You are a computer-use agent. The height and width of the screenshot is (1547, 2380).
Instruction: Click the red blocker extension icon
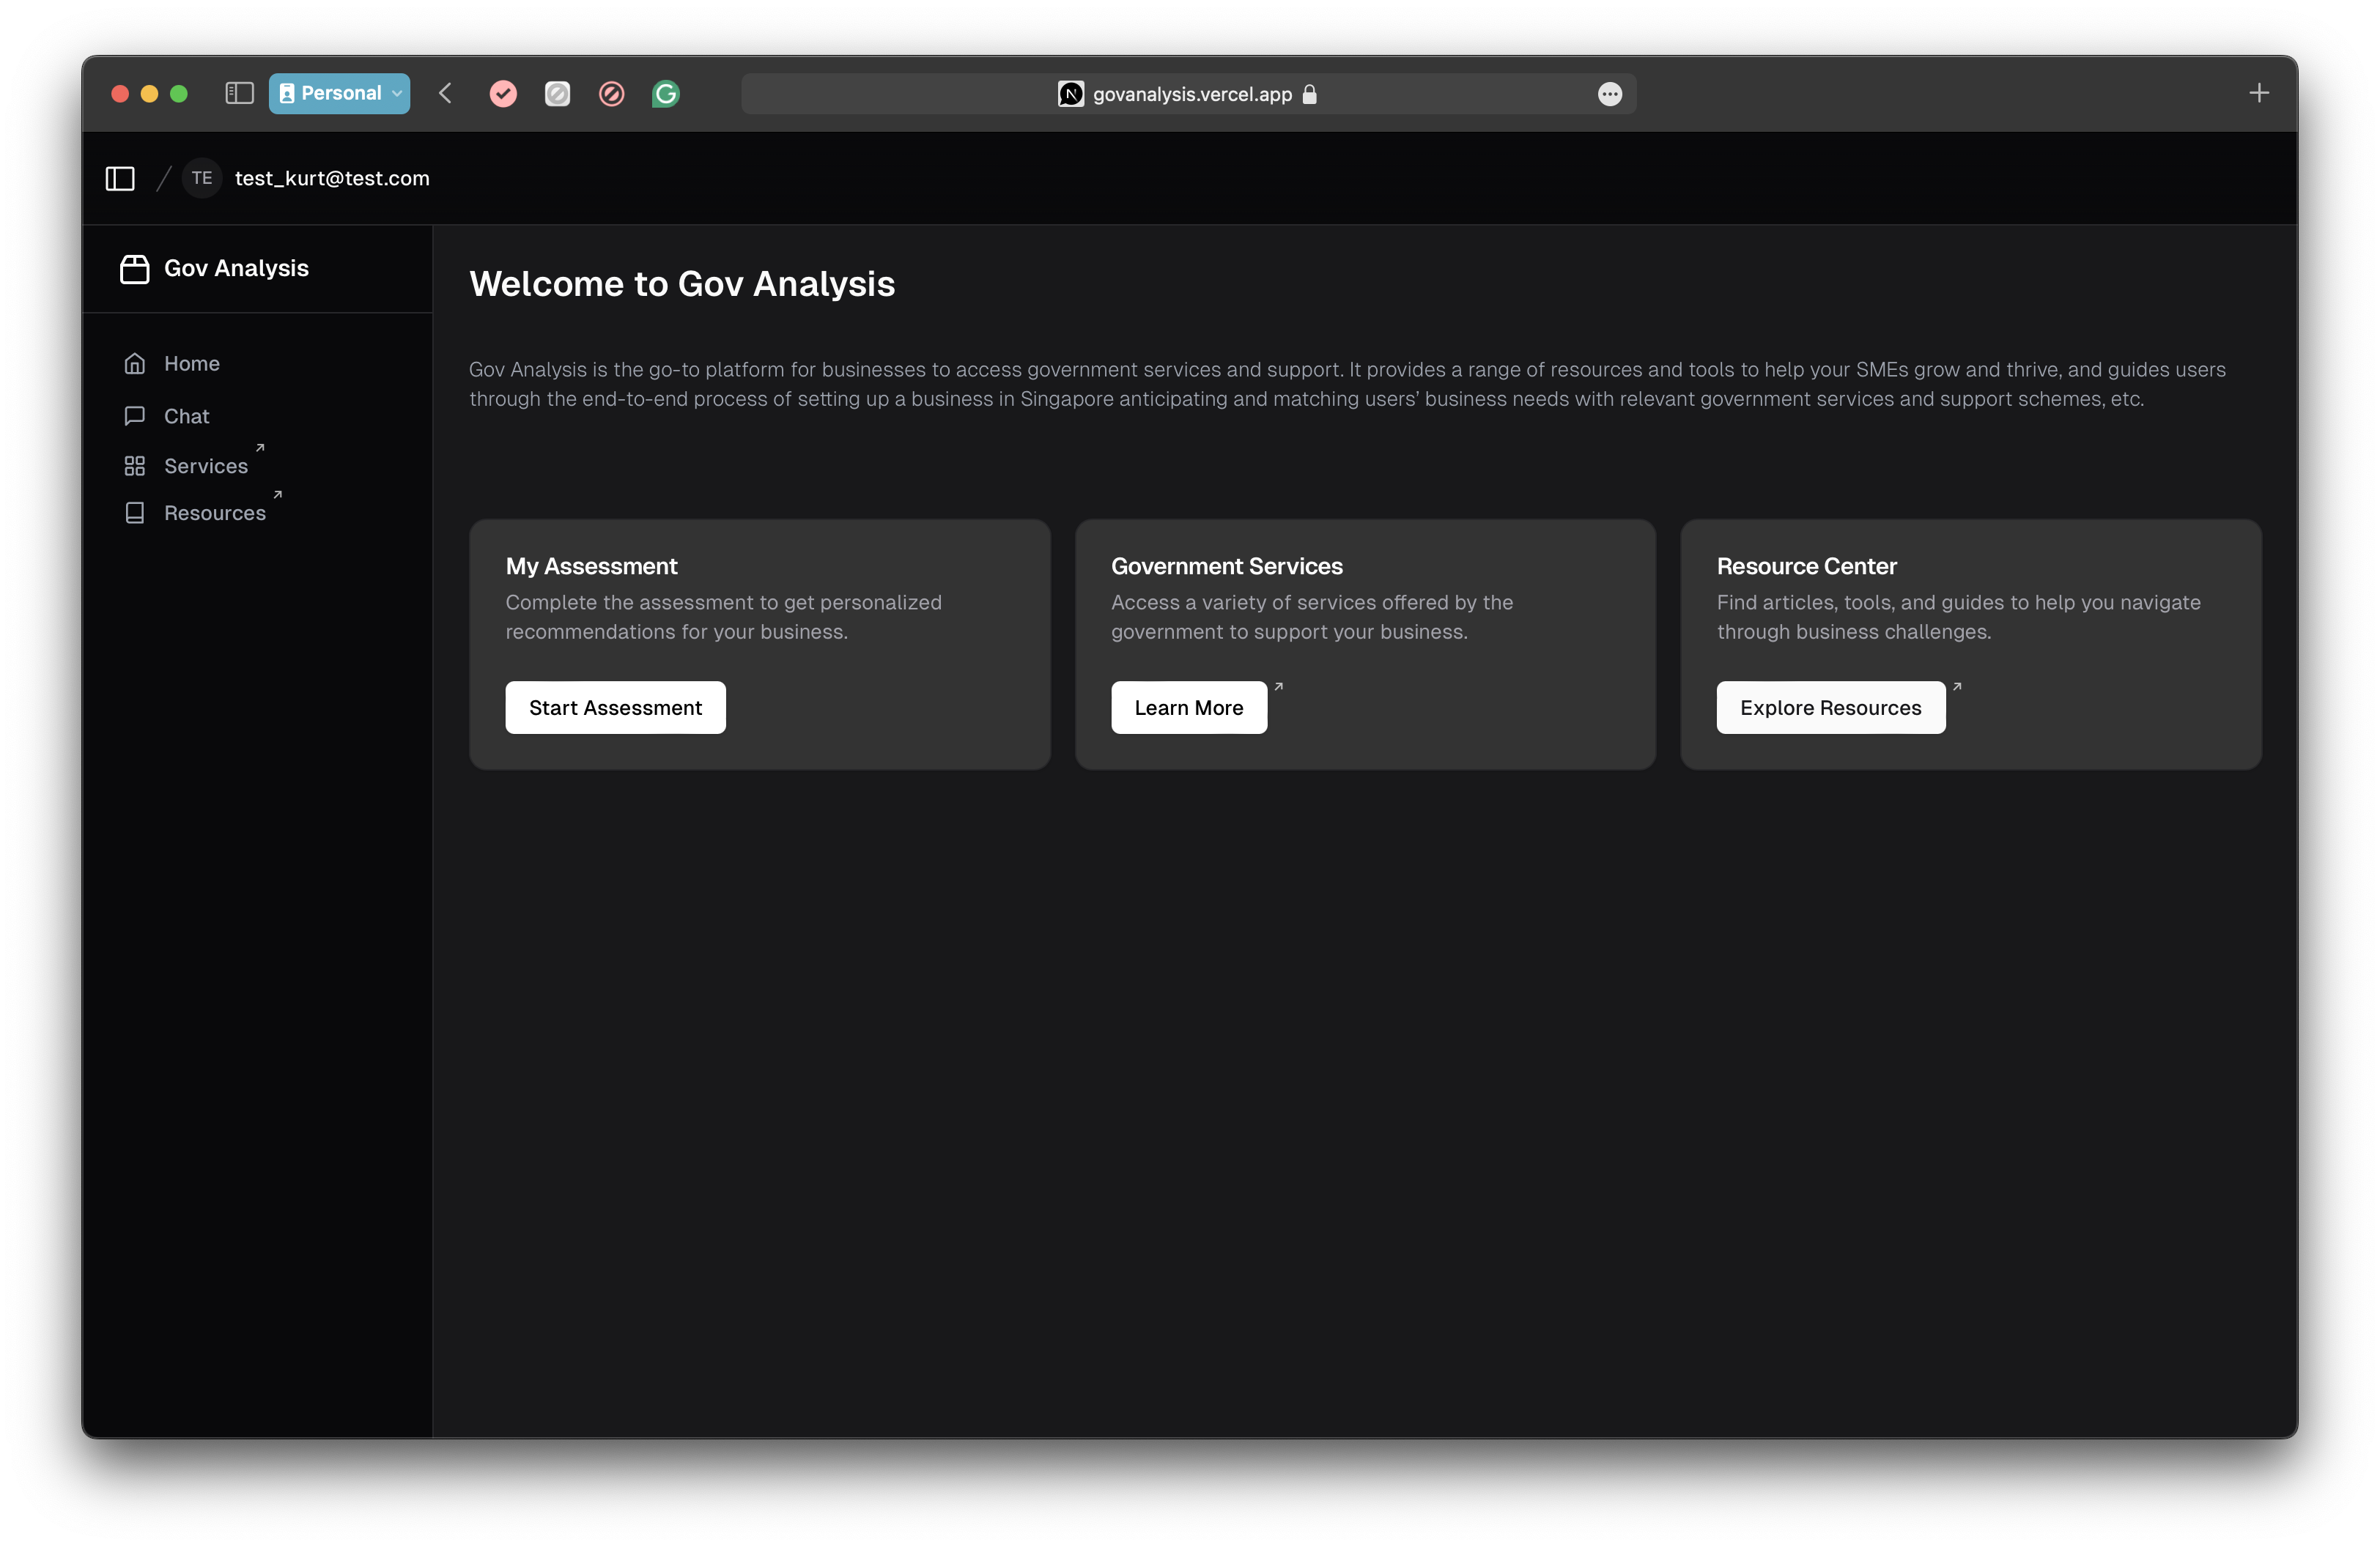click(611, 94)
